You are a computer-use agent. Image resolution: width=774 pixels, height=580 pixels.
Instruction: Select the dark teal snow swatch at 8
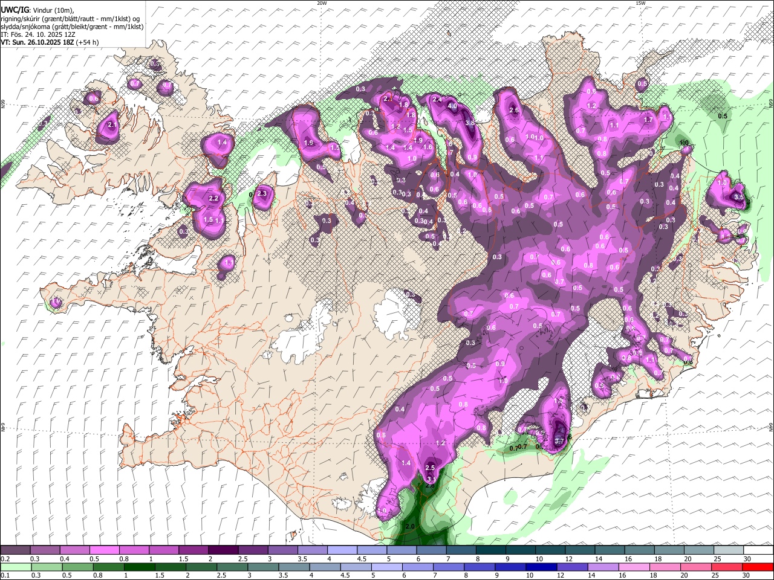pos(490,550)
